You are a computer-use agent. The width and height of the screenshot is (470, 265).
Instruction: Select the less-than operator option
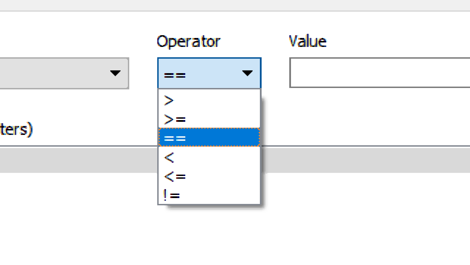click(209, 158)
